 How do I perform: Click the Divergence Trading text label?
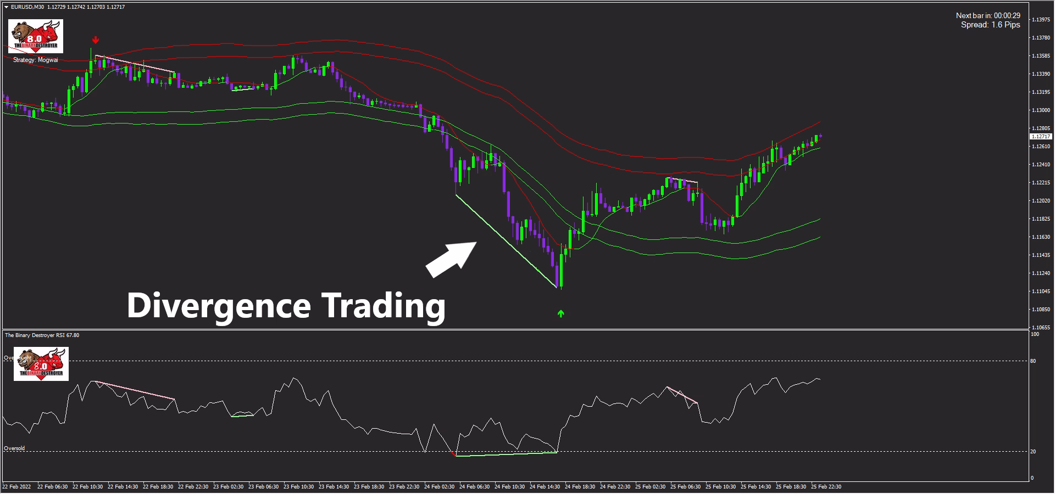pyautogui.click(x=286, y=305)
